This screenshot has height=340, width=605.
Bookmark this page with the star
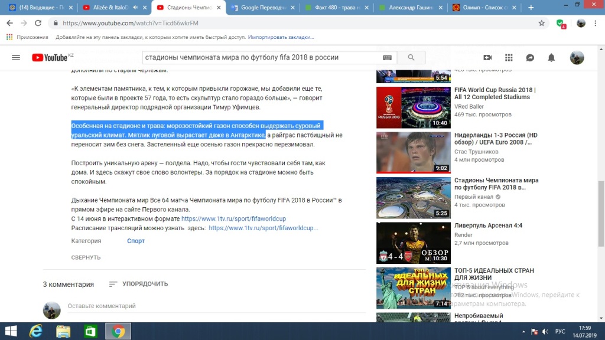(541, 23)
